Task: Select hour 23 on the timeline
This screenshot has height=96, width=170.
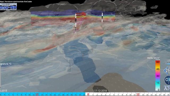Action: click(x=84, y=95)
